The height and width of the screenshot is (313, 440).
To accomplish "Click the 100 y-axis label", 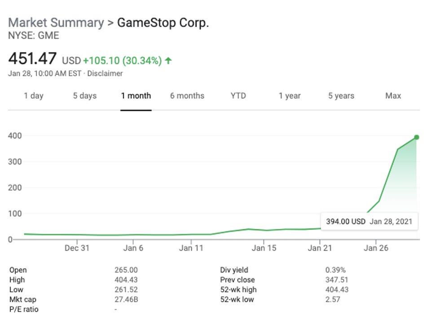I will click(15, 214).
